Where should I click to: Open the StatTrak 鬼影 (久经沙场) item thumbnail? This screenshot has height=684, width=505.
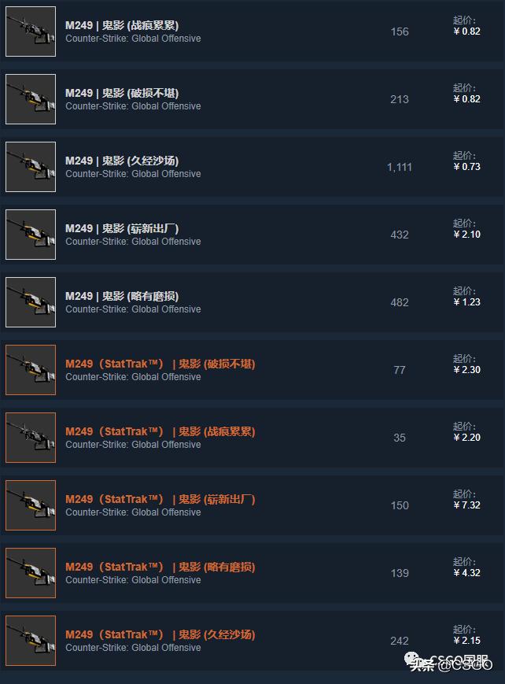pyautogui.click(x=31, y=641)
